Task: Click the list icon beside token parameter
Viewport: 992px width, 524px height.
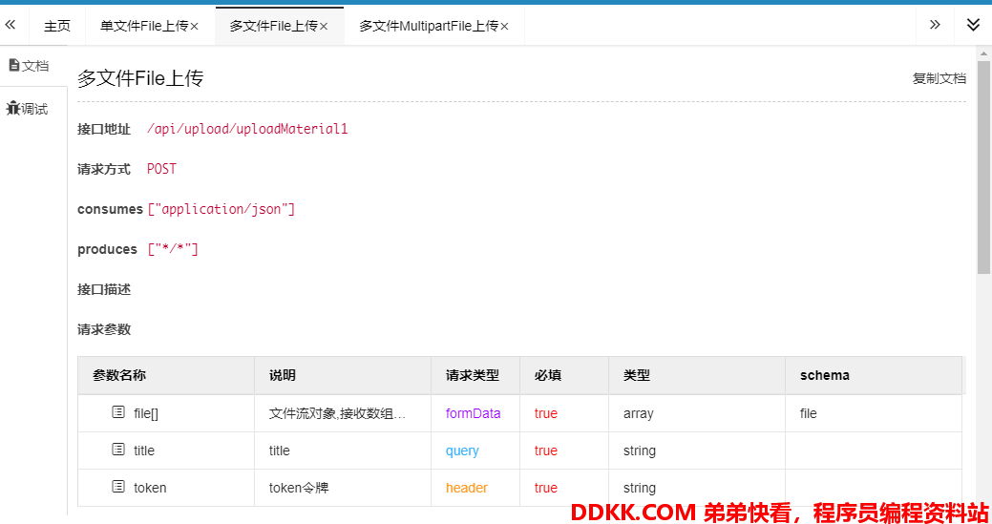Action: (117, 487)
